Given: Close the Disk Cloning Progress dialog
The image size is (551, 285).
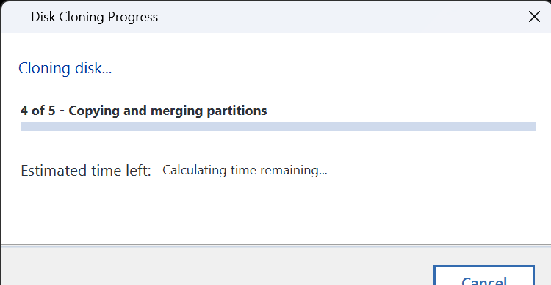Looking at the screenshot, I should pyautogui.click(x=534, y=16).
